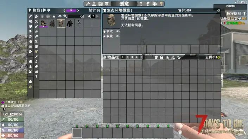Switch to inventory page 4
This screenshot has width=248, height=139.
(136, 57)
